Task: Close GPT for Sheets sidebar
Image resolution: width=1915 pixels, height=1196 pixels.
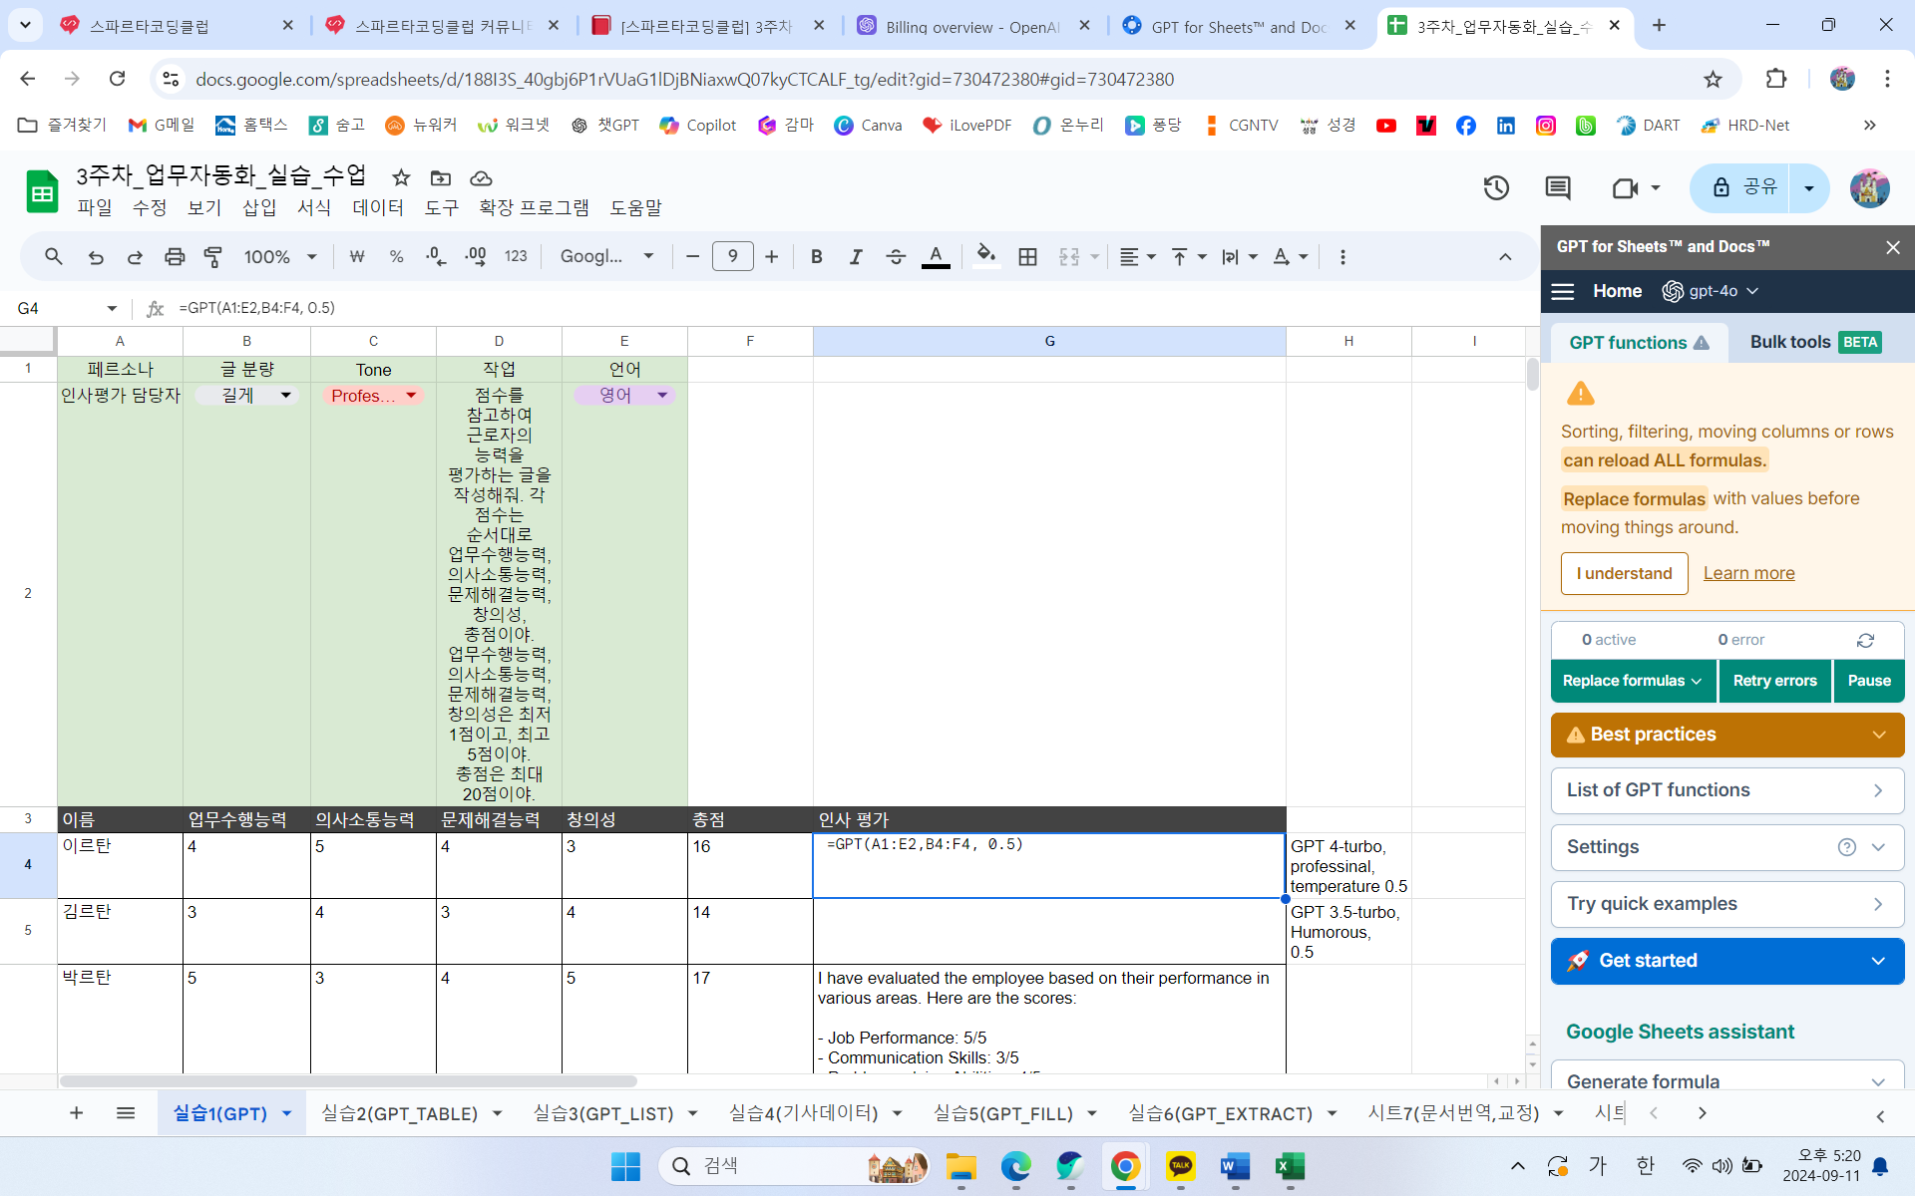Action: (x=1892, y=247)
